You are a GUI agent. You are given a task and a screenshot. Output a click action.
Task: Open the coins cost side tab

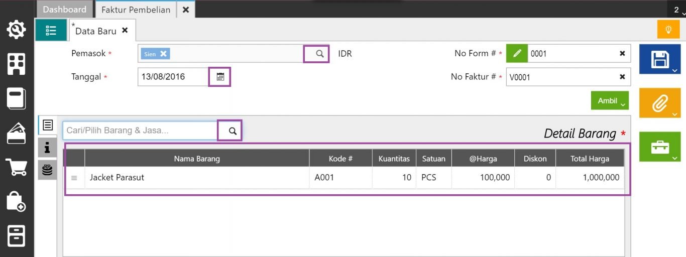[x=47, y=170]
